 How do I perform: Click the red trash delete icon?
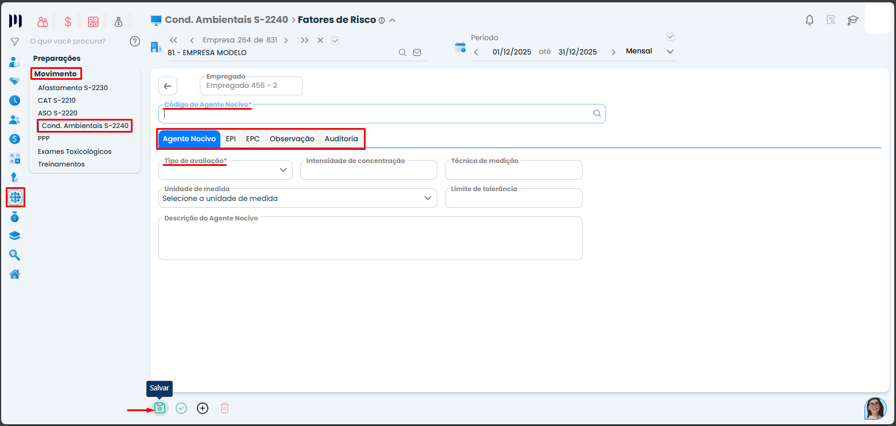click(225, 408)
